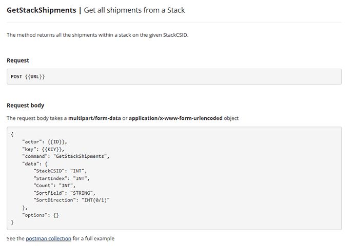Screen dimensions: 354x246
Task: Click the '"command": "GetStackShipments"' code line
Action: (x=66, y=156)
